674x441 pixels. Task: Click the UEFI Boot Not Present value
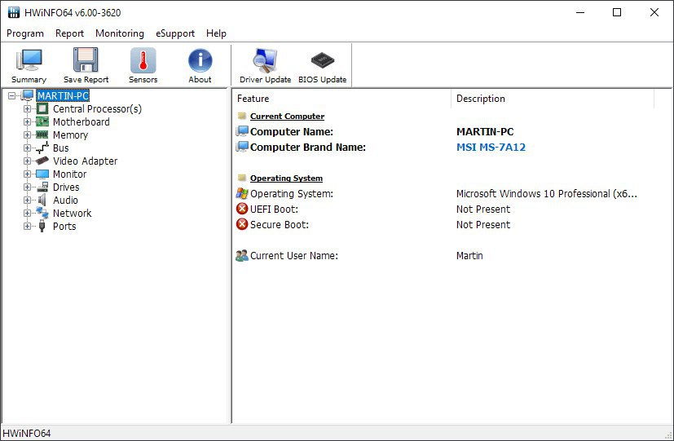pos(483,209)
